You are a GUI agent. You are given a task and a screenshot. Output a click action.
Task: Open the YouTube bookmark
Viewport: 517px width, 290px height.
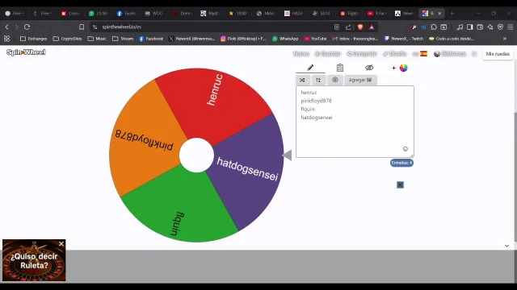[315, 39]
